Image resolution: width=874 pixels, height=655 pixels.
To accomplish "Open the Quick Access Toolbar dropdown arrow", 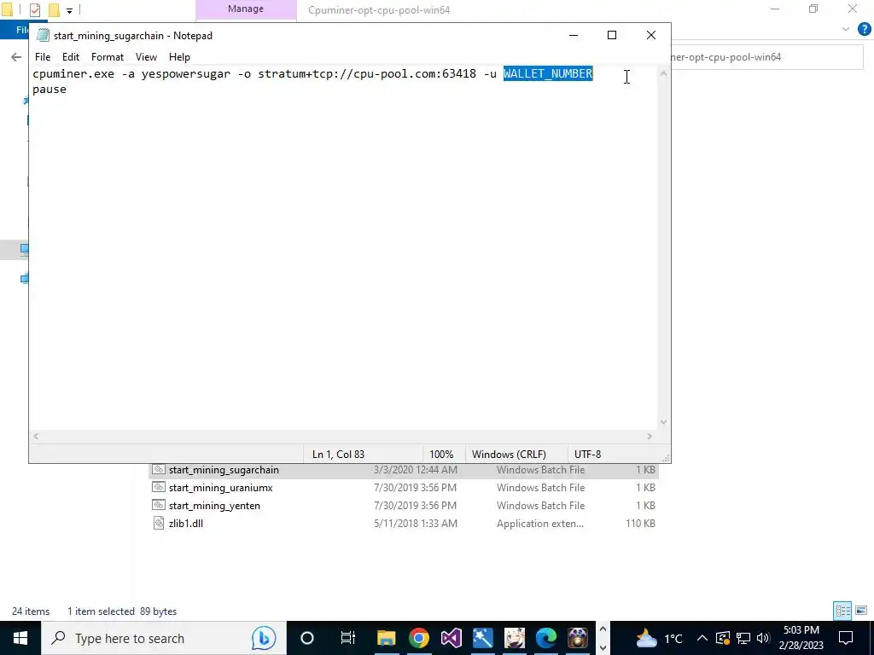I will pyautogui.click(x=69, y=10).
